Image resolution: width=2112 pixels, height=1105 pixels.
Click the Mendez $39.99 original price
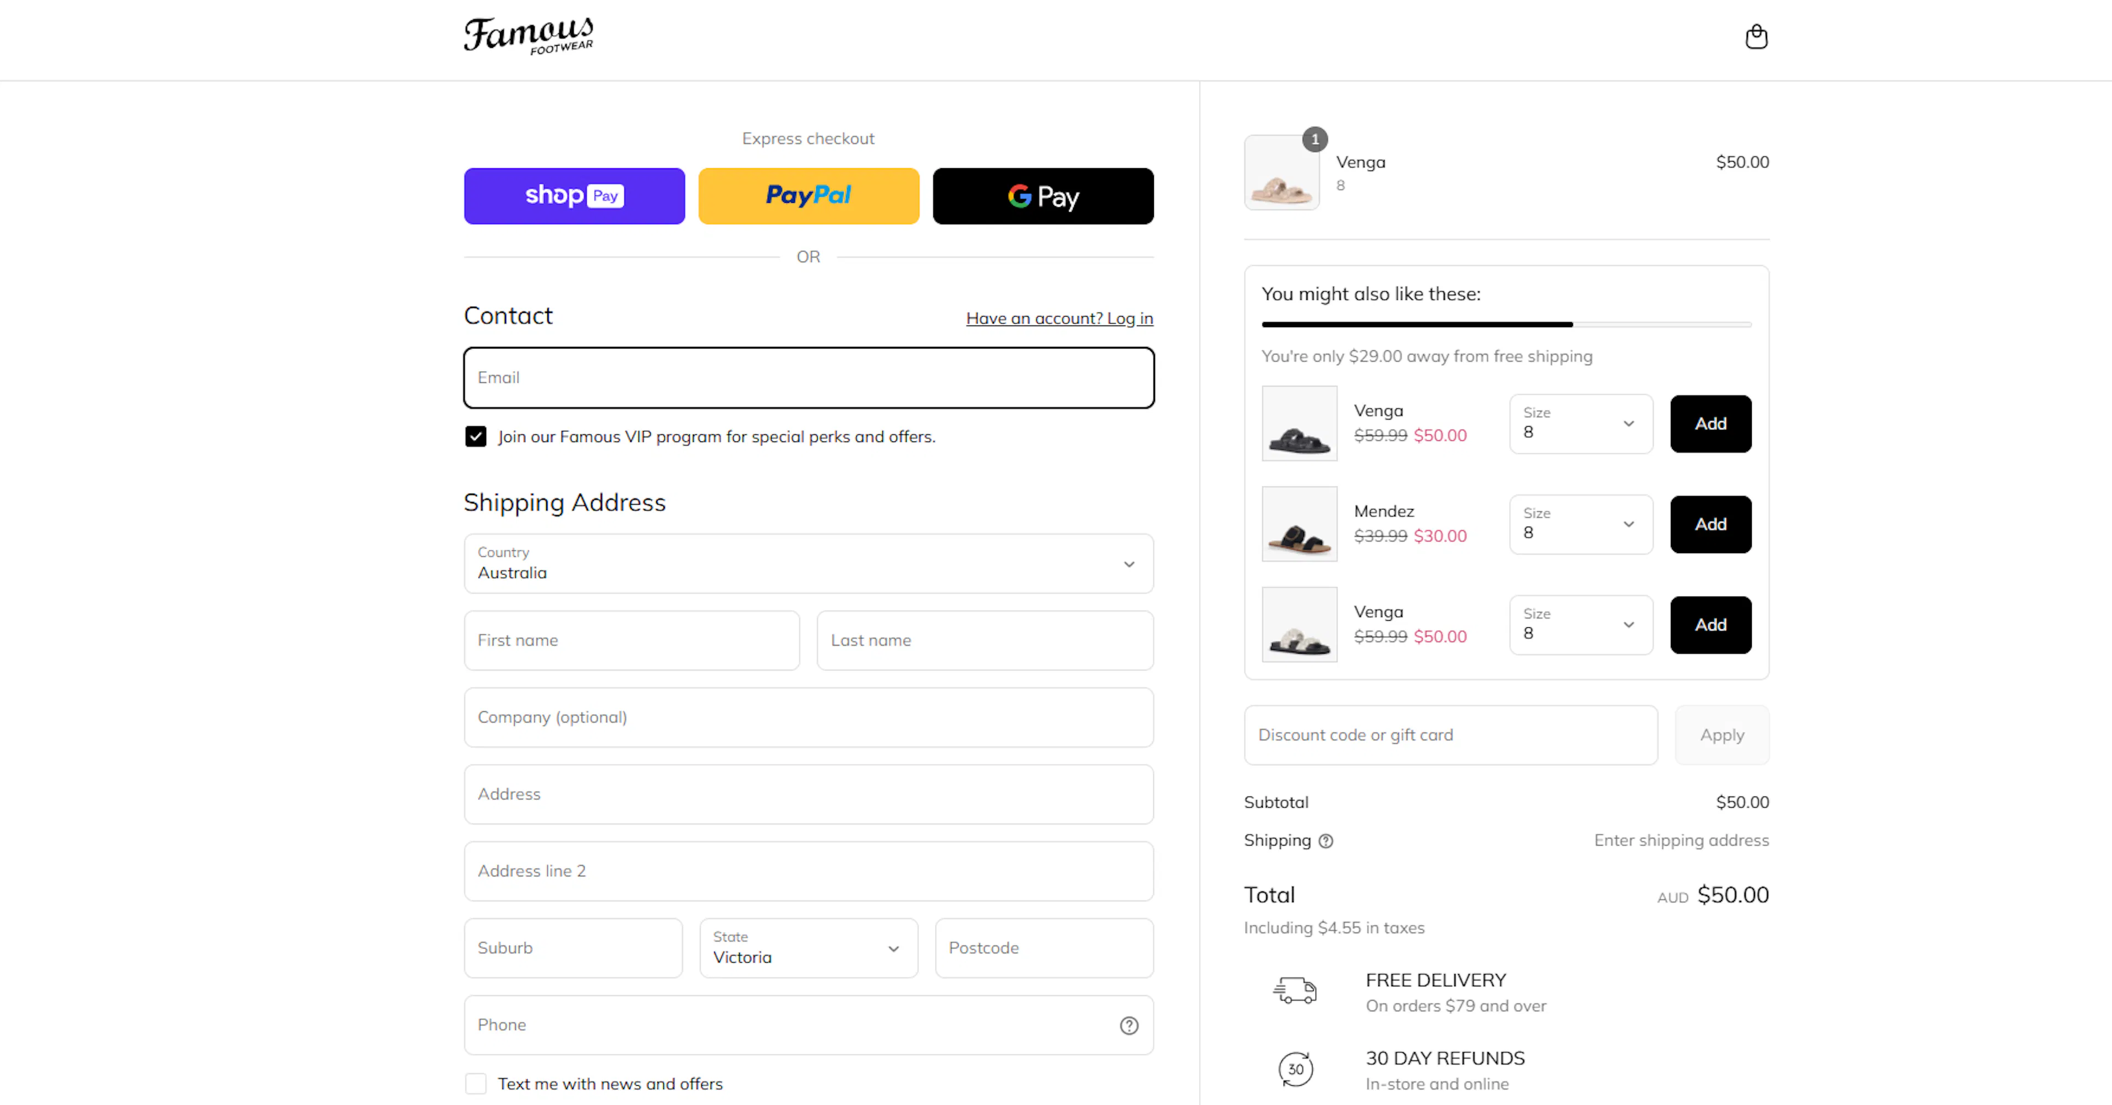[x=1380, y=536]
